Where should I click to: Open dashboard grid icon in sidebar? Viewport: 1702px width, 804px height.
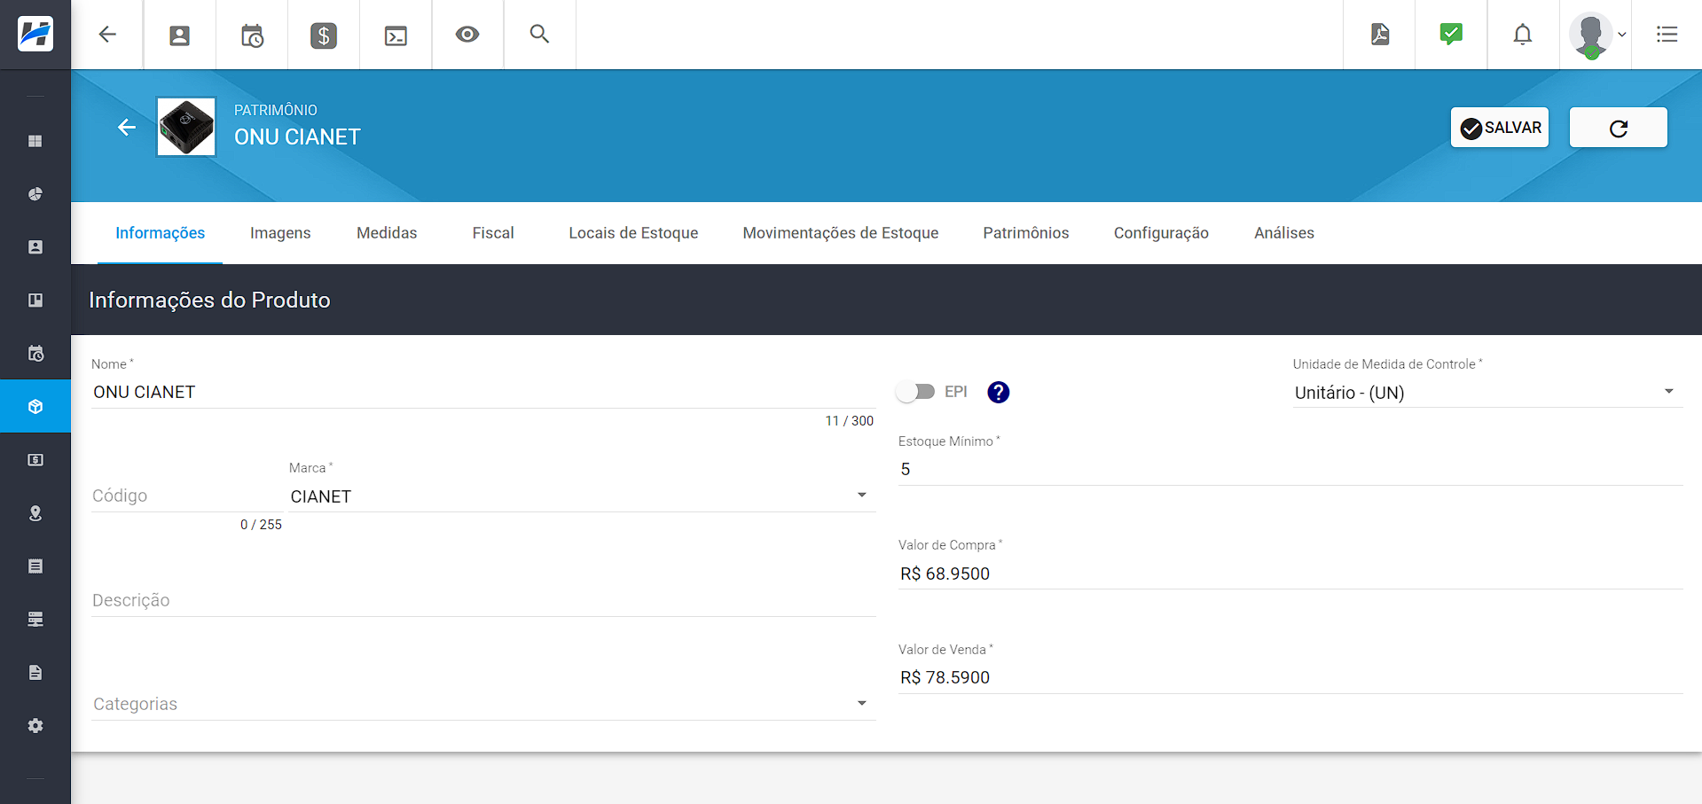pos(35,141)
